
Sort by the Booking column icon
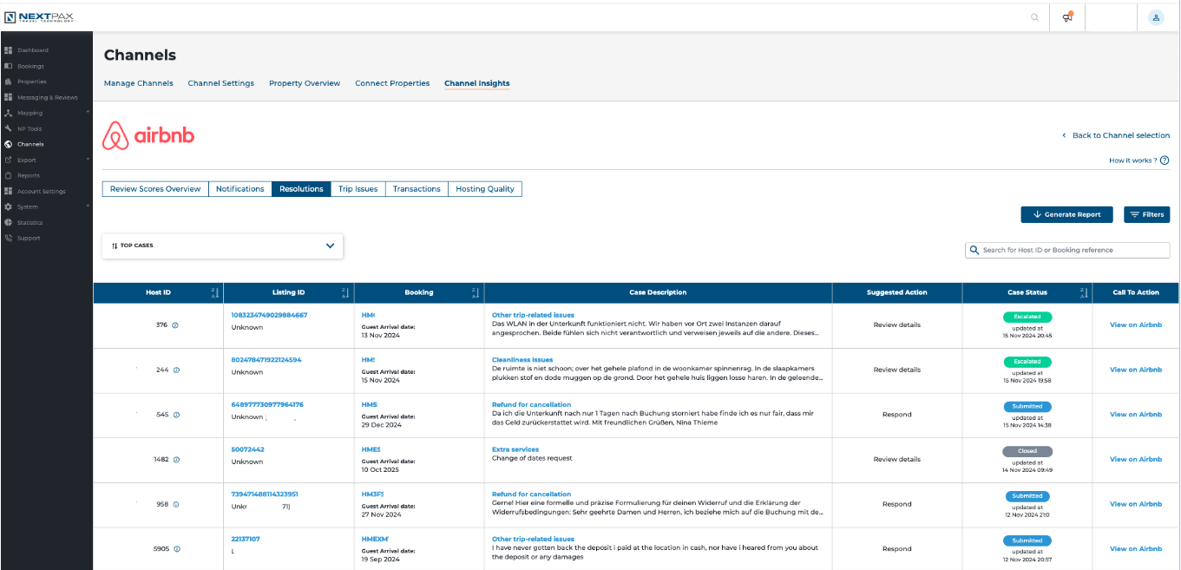coord(476,292)
